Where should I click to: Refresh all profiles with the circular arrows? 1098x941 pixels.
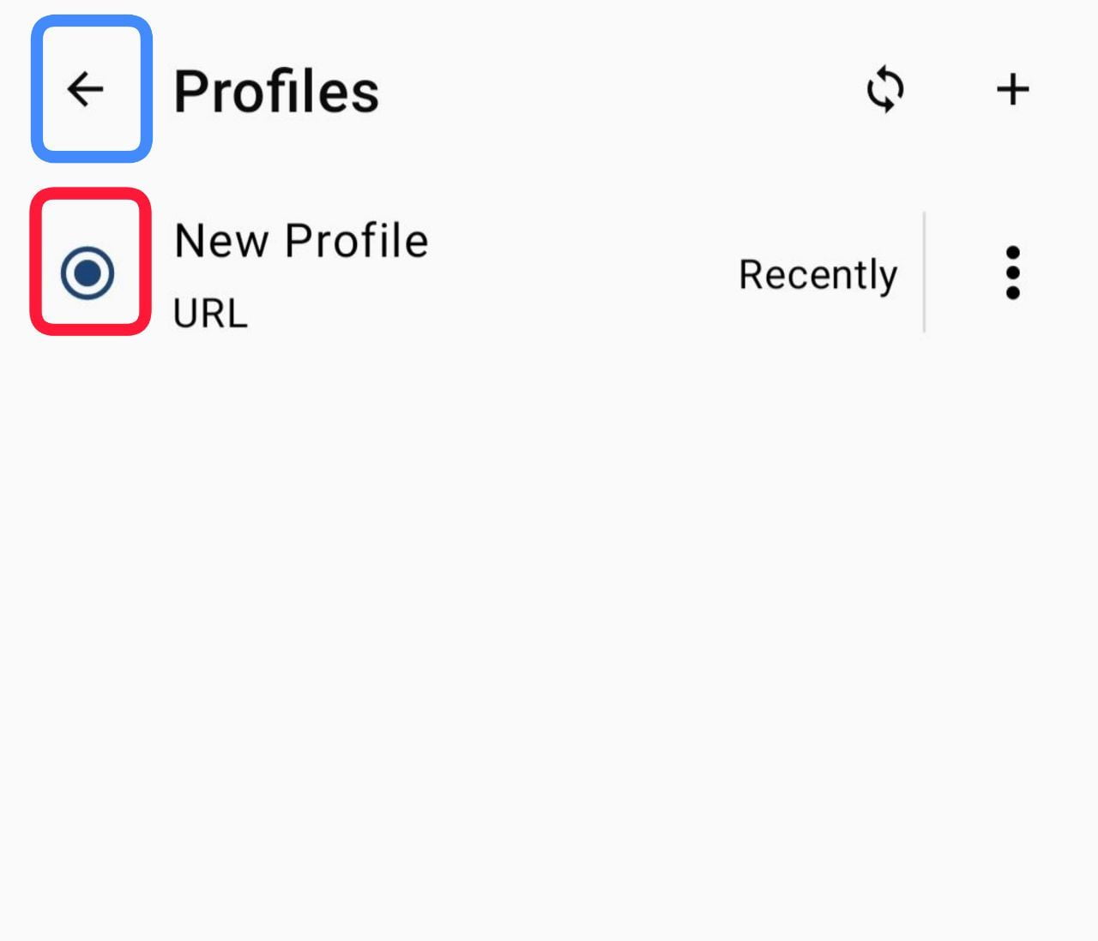(884, 90)
